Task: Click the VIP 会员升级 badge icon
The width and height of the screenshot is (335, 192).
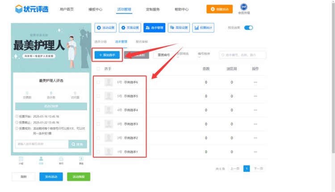Action: tap(243, 7)
